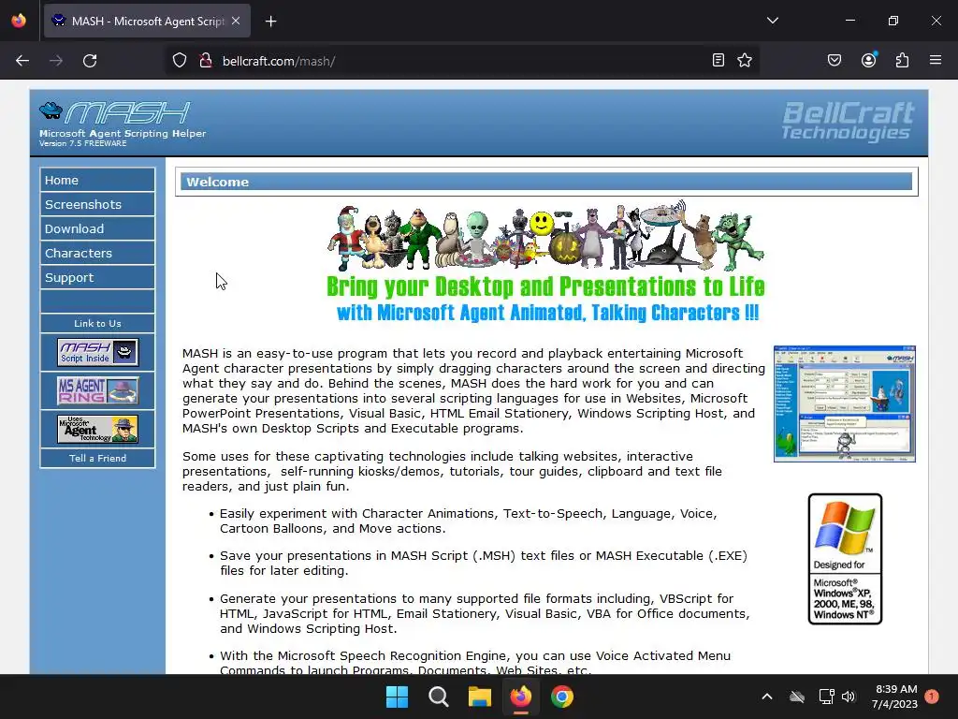The height and width of the screenshot is (719, 958).
Task: Open the Firefox hamburger menu
Action: [936, 60]
